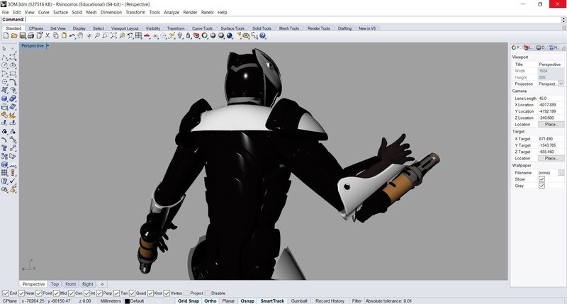Click the Open file folder icon

tap(14, 35)
